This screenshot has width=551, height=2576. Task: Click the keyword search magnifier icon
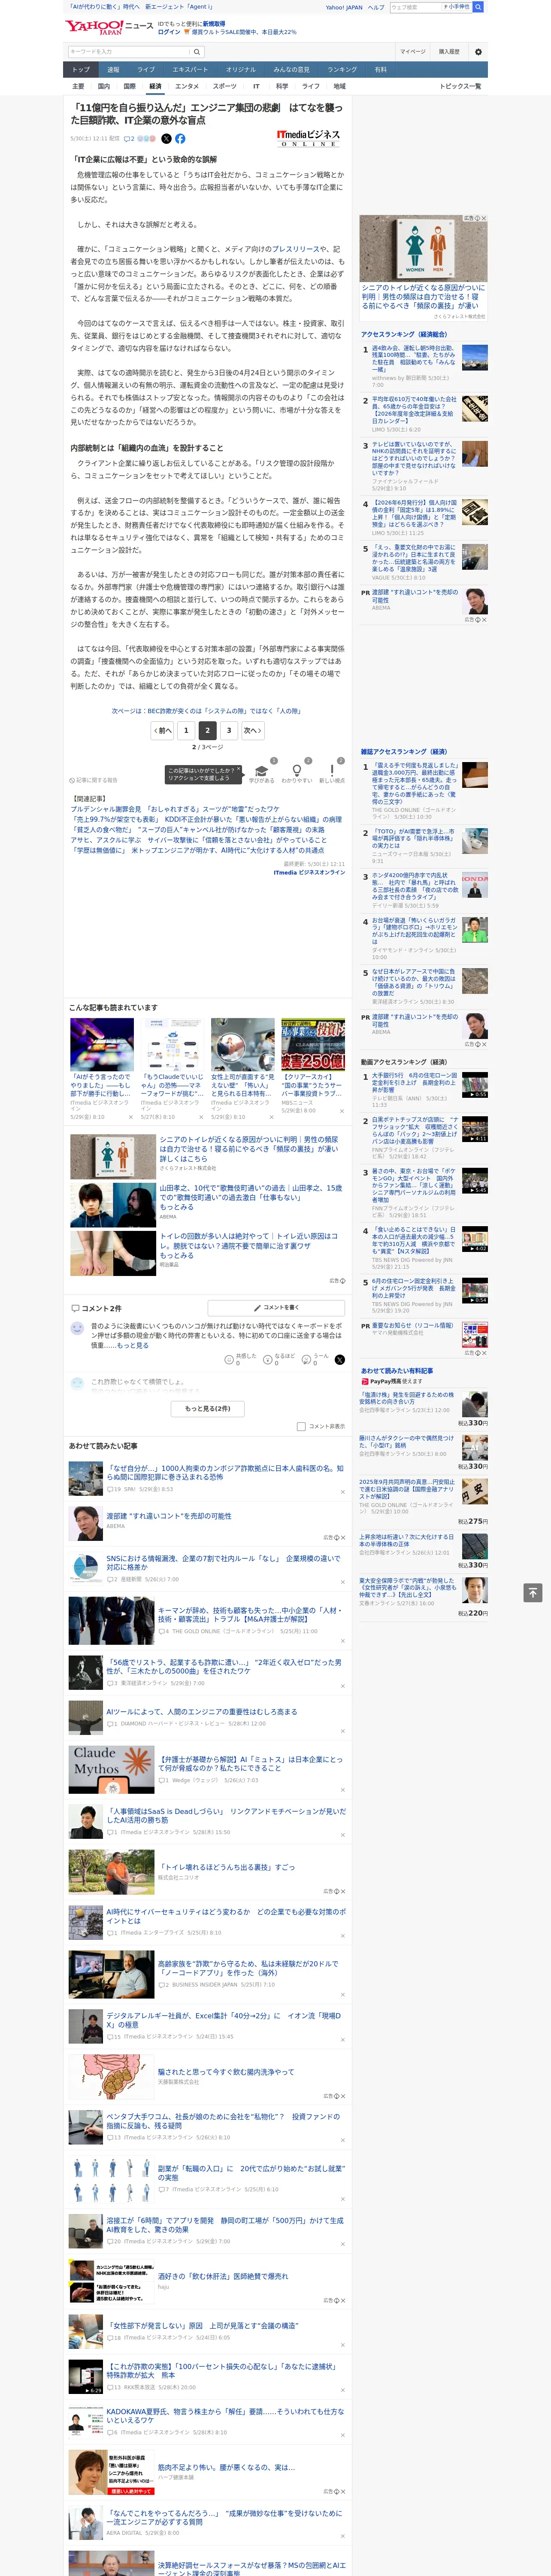(196, 51)
